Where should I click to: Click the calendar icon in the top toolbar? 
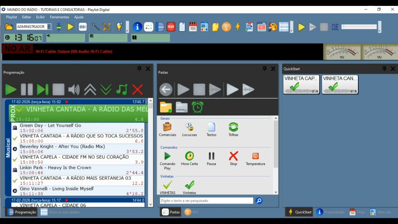tap(193, 27)
